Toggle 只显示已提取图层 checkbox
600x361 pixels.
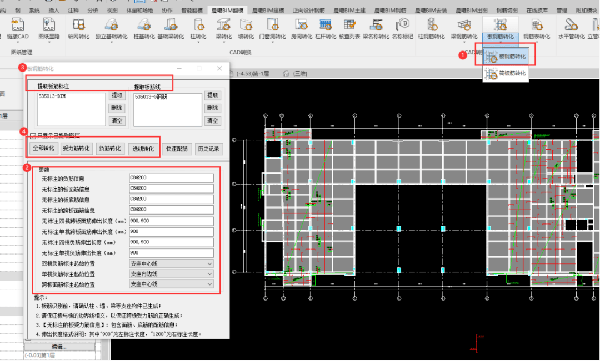(33, 135)
